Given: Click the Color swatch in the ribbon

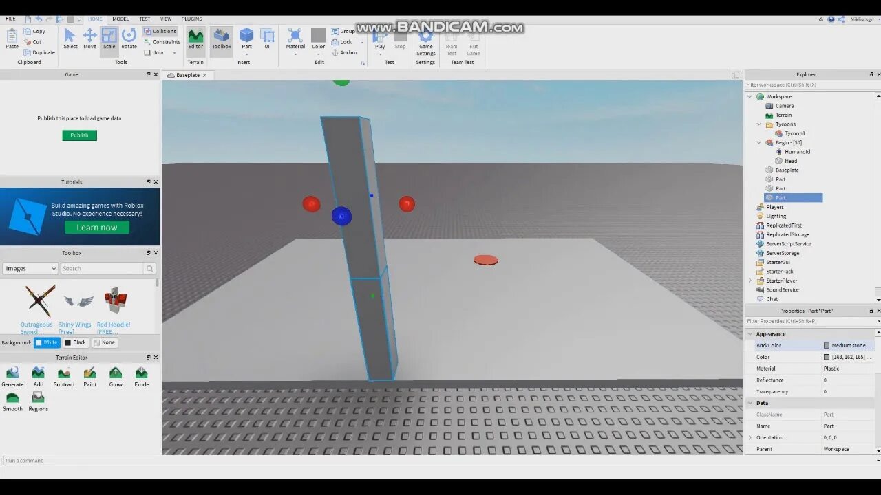Looking at the screenshot, I should point(318,35).
